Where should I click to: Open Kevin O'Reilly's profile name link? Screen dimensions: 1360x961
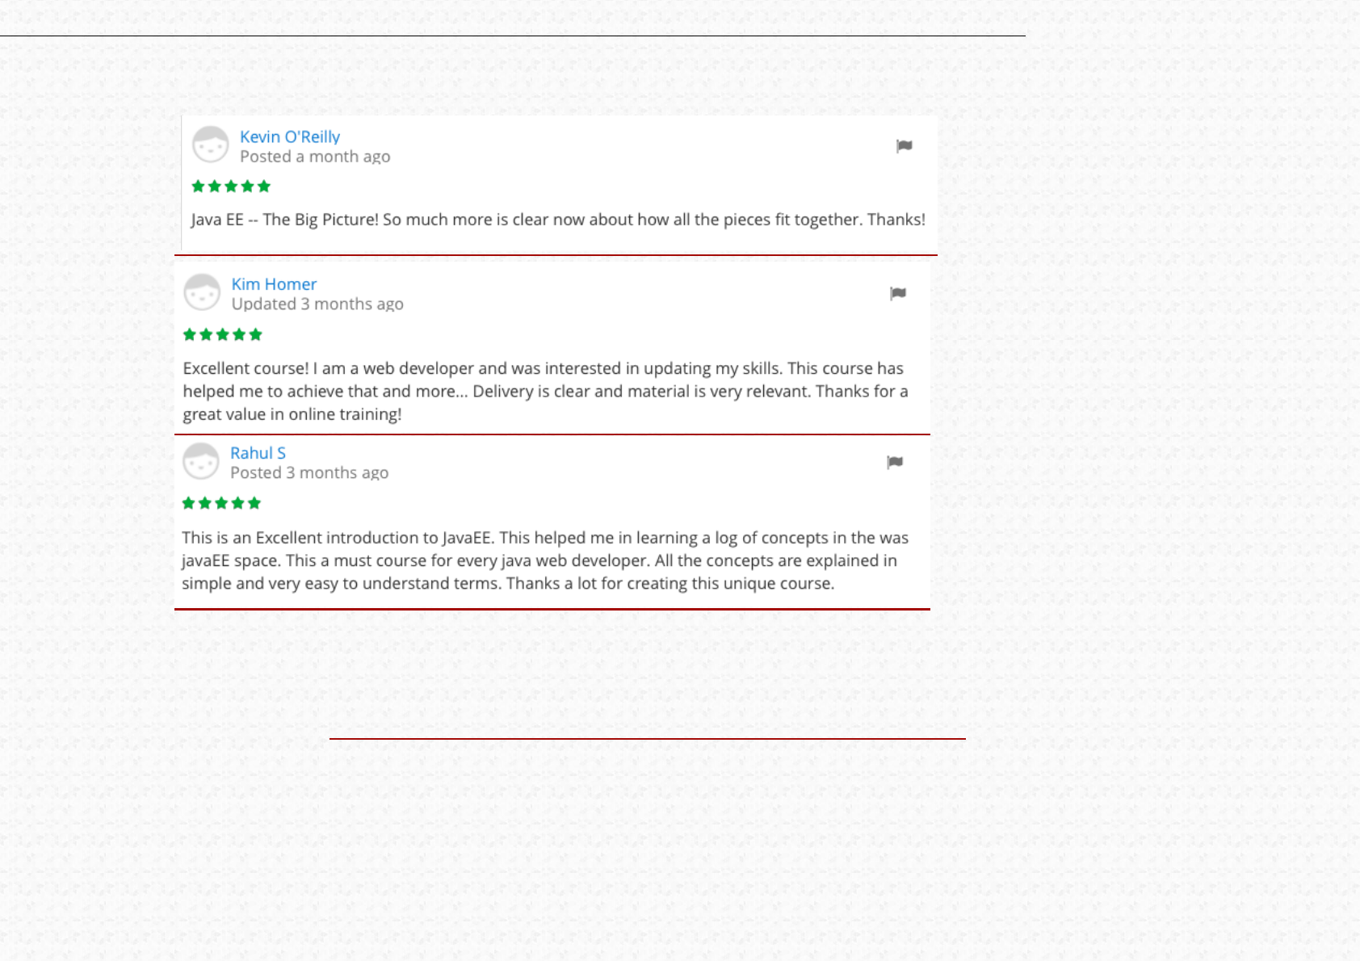(x=289, y=136)
